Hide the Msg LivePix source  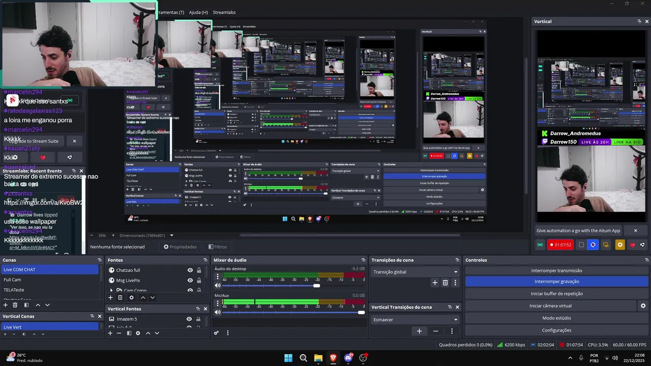tap(190, 280)
